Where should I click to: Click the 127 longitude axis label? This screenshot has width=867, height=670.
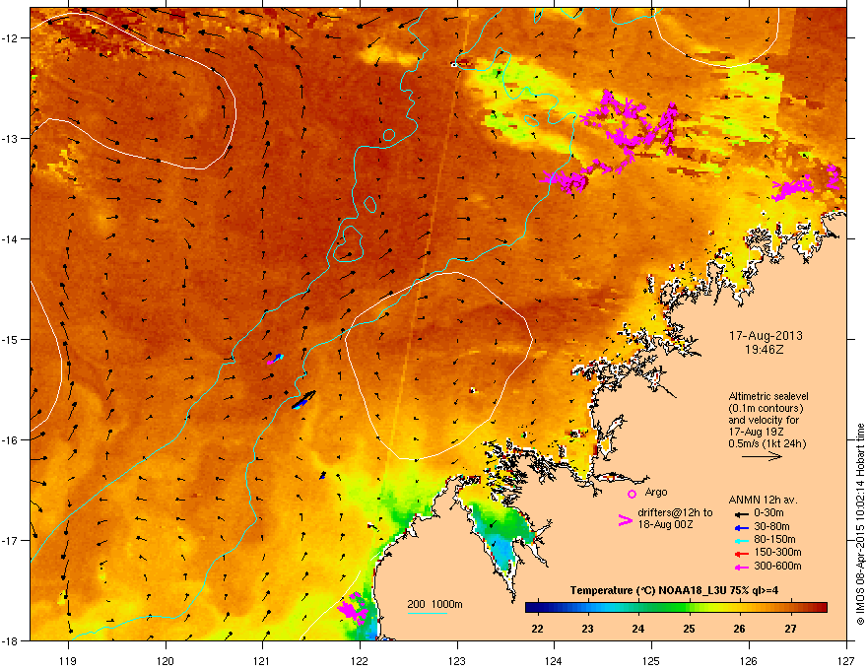click(x=845, y=660)
